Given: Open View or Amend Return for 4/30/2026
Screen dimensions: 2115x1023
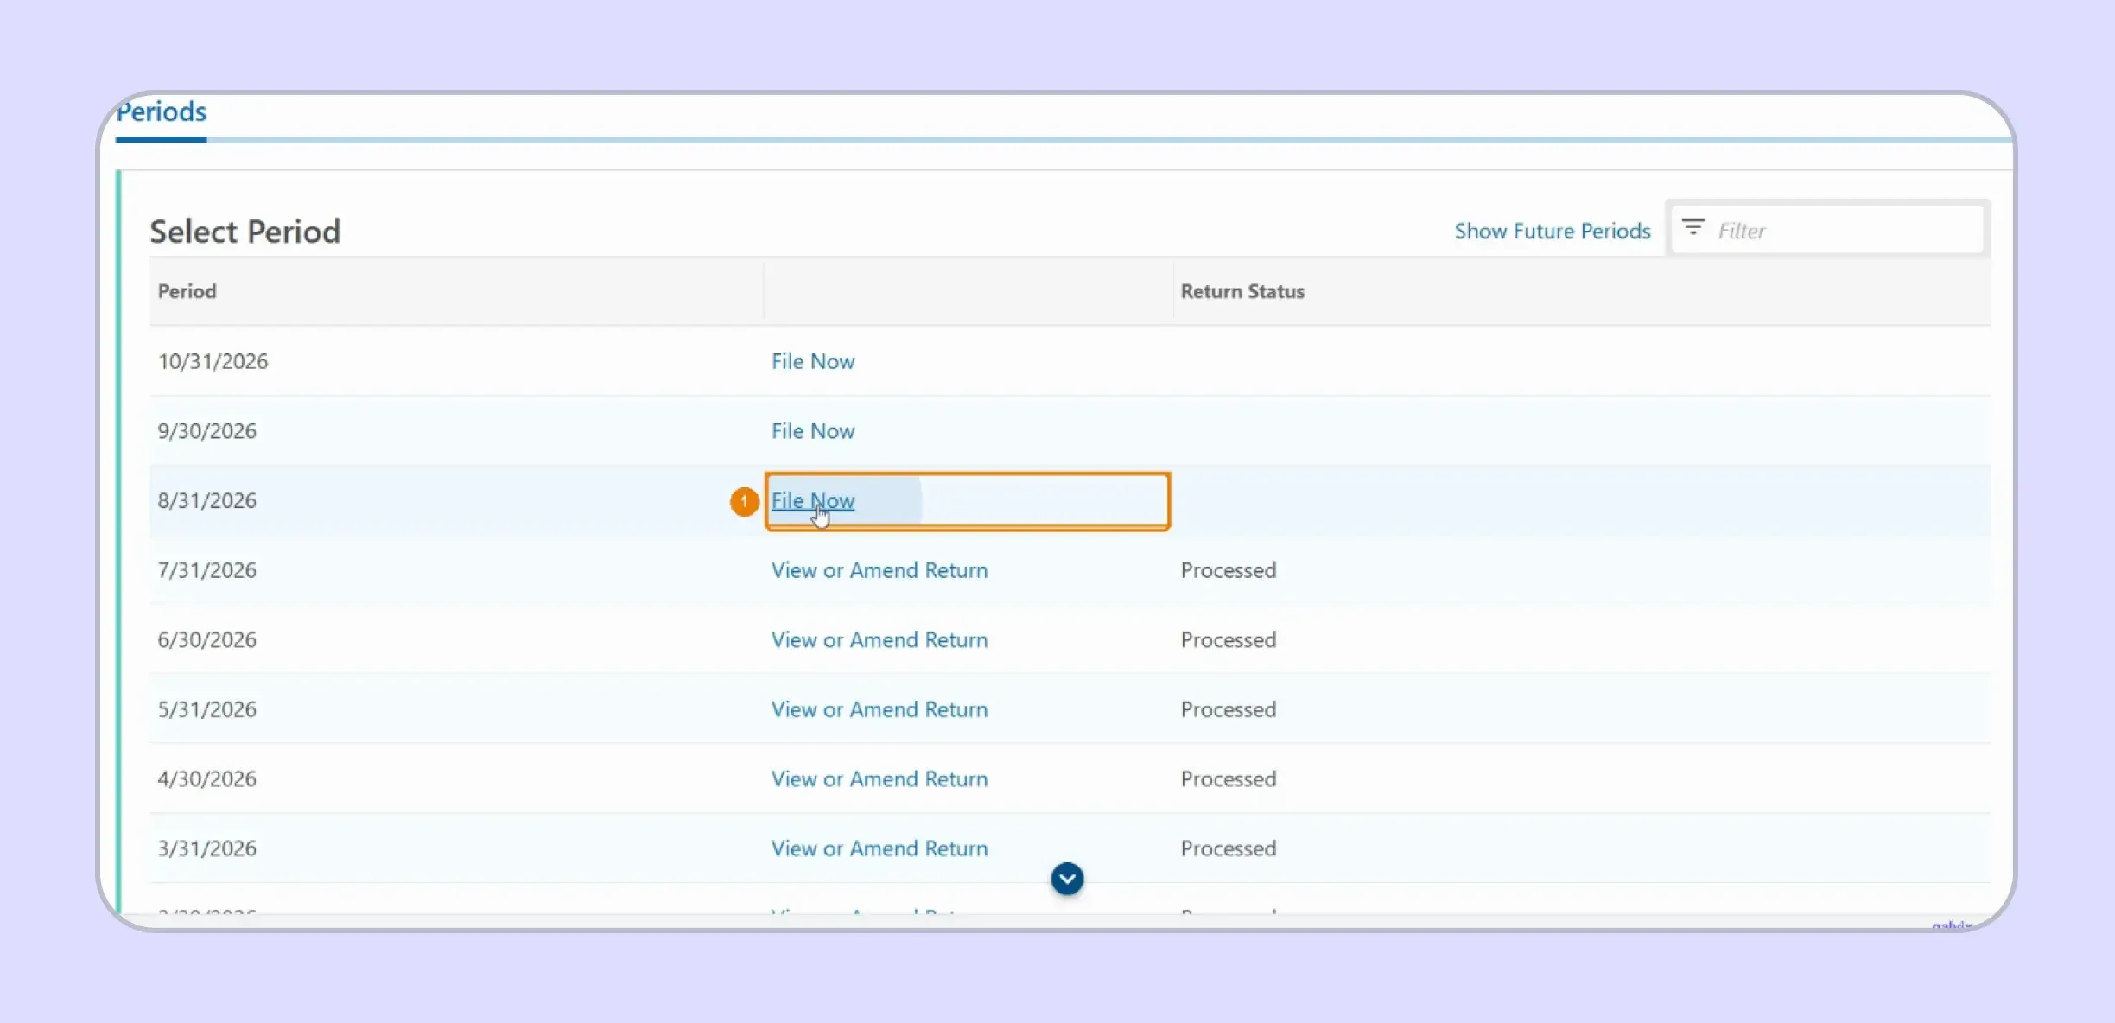Looking at the screenshot, I should (x=879, y=779).
